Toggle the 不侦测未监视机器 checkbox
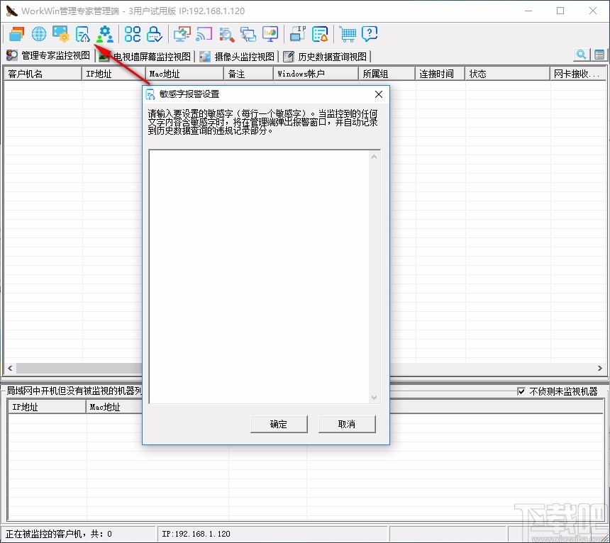 click(521, 391)
